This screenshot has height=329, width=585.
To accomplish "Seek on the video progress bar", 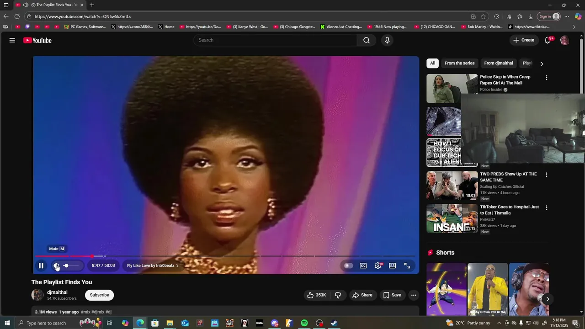I will (x=226, y=256).
